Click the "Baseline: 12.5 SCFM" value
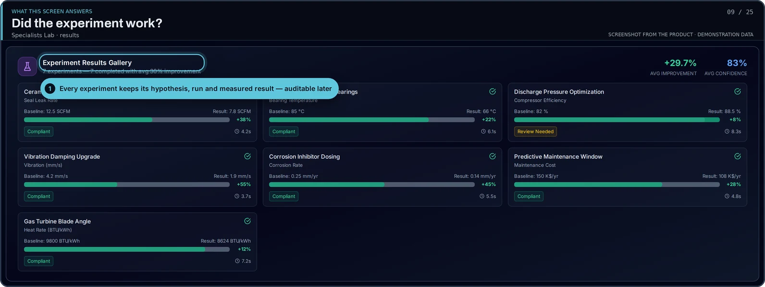Image resolution: width=765 pixels, height=287 pixels. (47, 111)
